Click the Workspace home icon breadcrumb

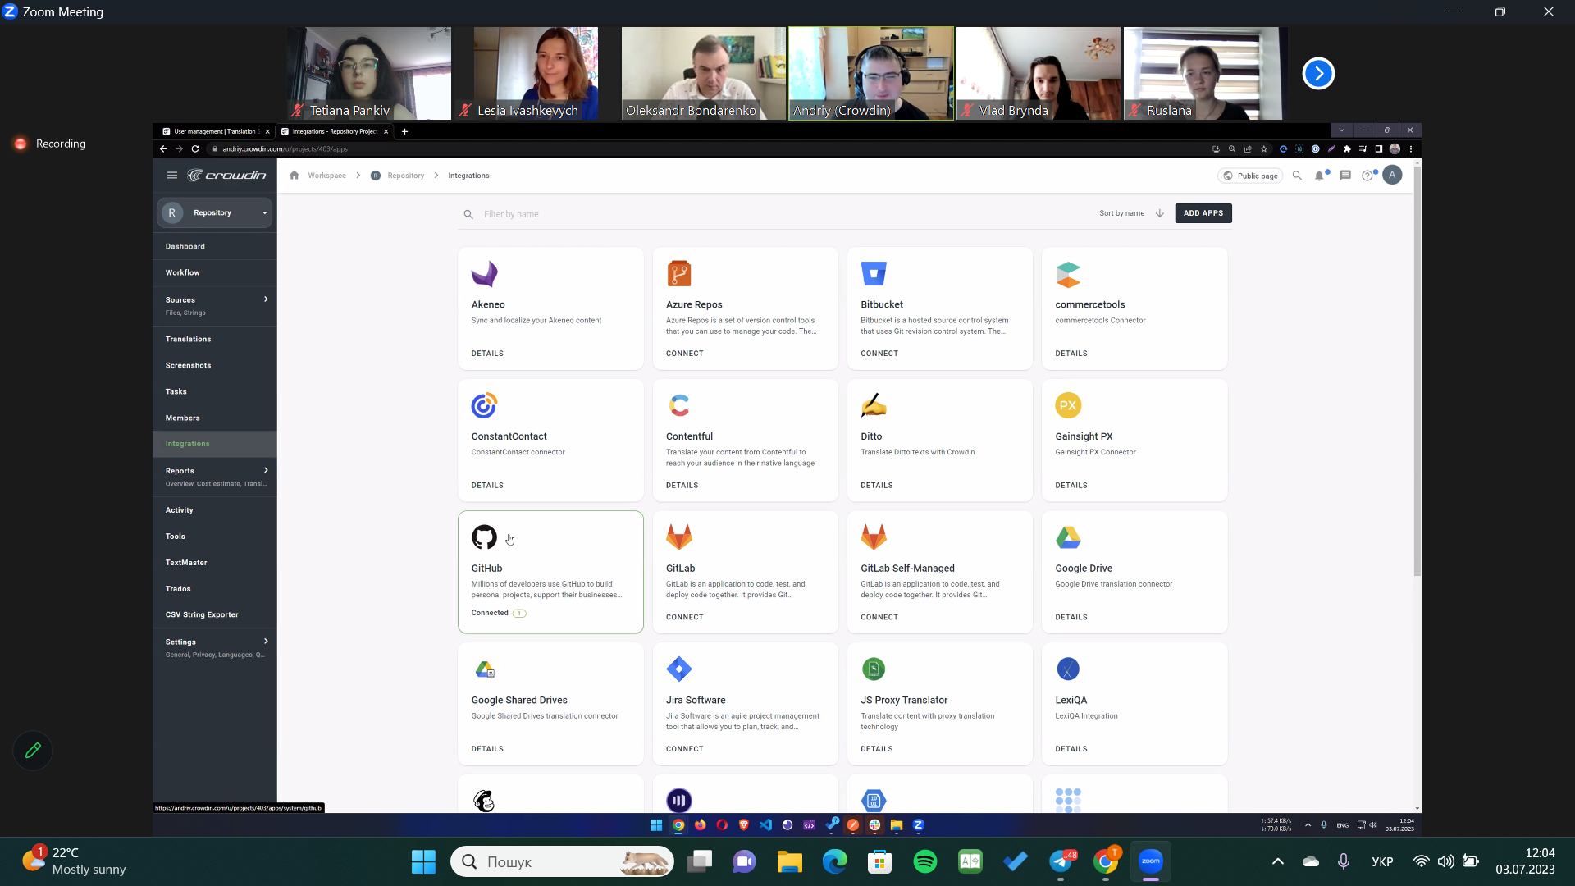point(294,176)
